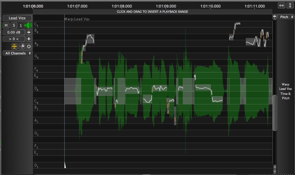This screenshot has height=175, width=295.
Task: Click the 1:01:09.000 mark on the time ruler
Action: click(x=166, y=6)
